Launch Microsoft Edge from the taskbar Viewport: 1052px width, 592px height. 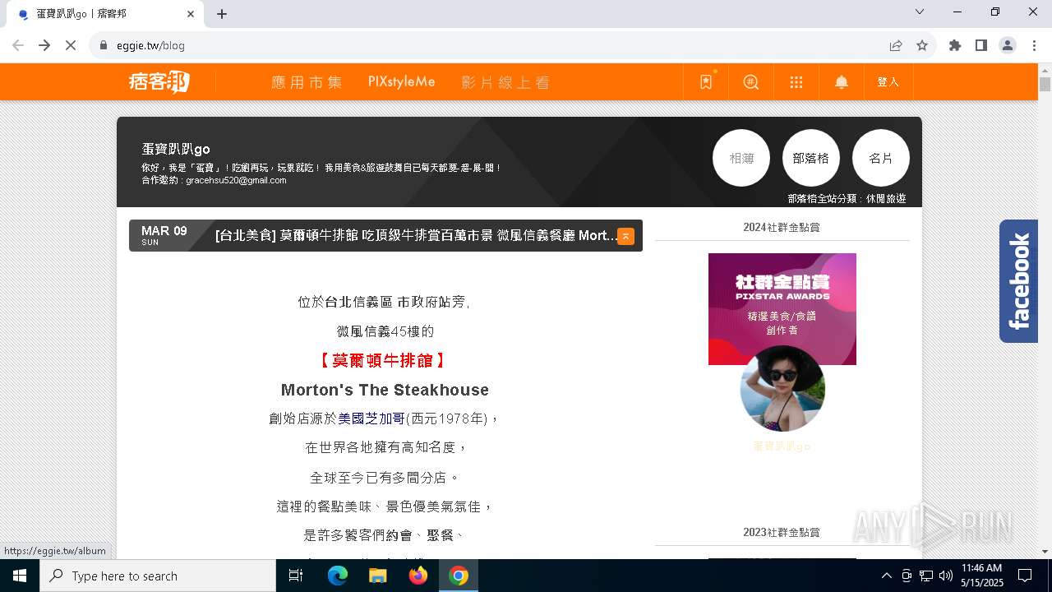pyautogui.click(x=338, y=576)
